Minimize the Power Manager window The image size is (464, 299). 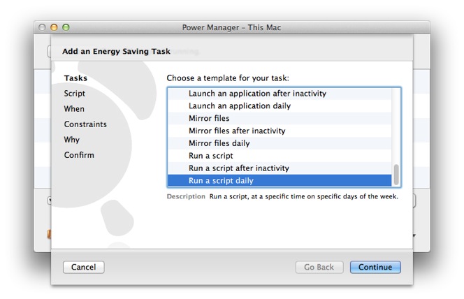54,27
